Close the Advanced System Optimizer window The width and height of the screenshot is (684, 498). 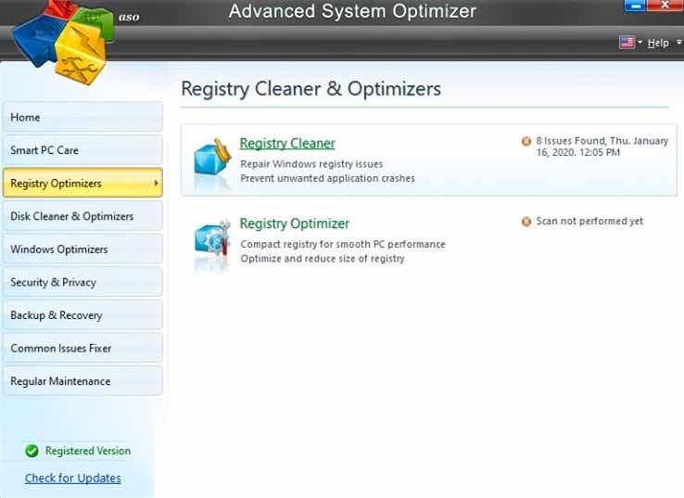pyautogui.click(x=665, y=6)
